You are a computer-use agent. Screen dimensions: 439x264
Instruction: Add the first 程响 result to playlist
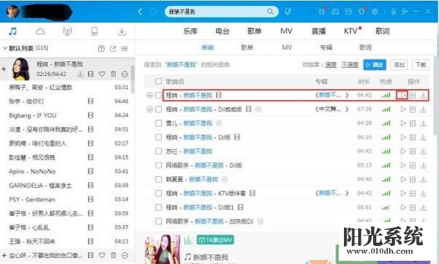click(x=412, y=96)
